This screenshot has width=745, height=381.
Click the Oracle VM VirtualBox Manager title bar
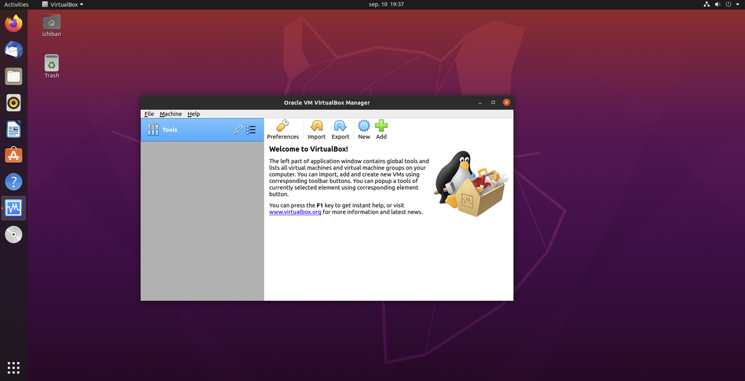(327, 103)
